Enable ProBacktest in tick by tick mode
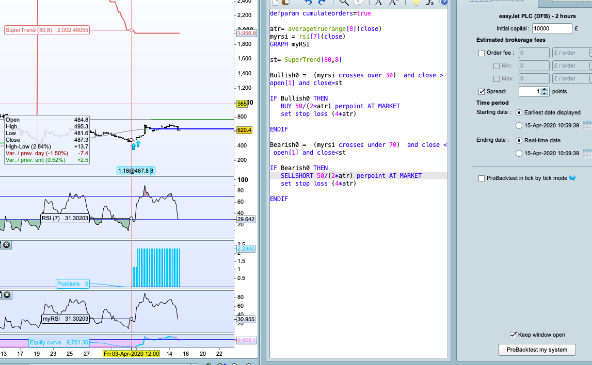592x365 pixels. point(482,178)
